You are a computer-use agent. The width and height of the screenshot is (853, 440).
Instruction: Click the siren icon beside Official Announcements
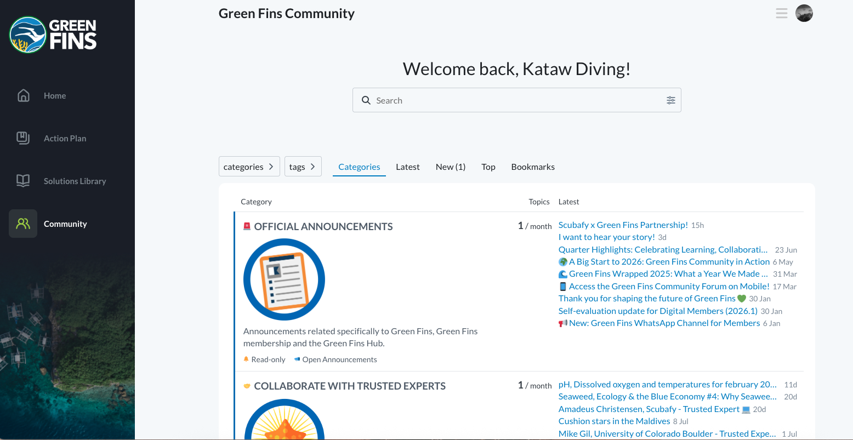coord(247,226)
